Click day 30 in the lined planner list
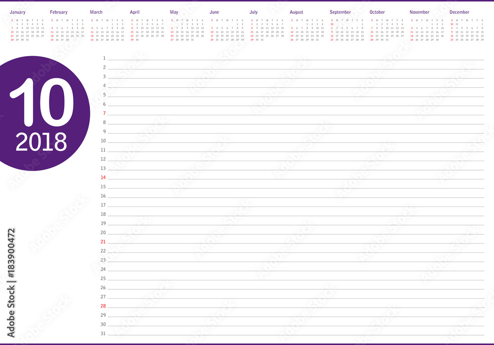Image resolution: width=494 pixels, height=345 pixels. click(103, 324)
